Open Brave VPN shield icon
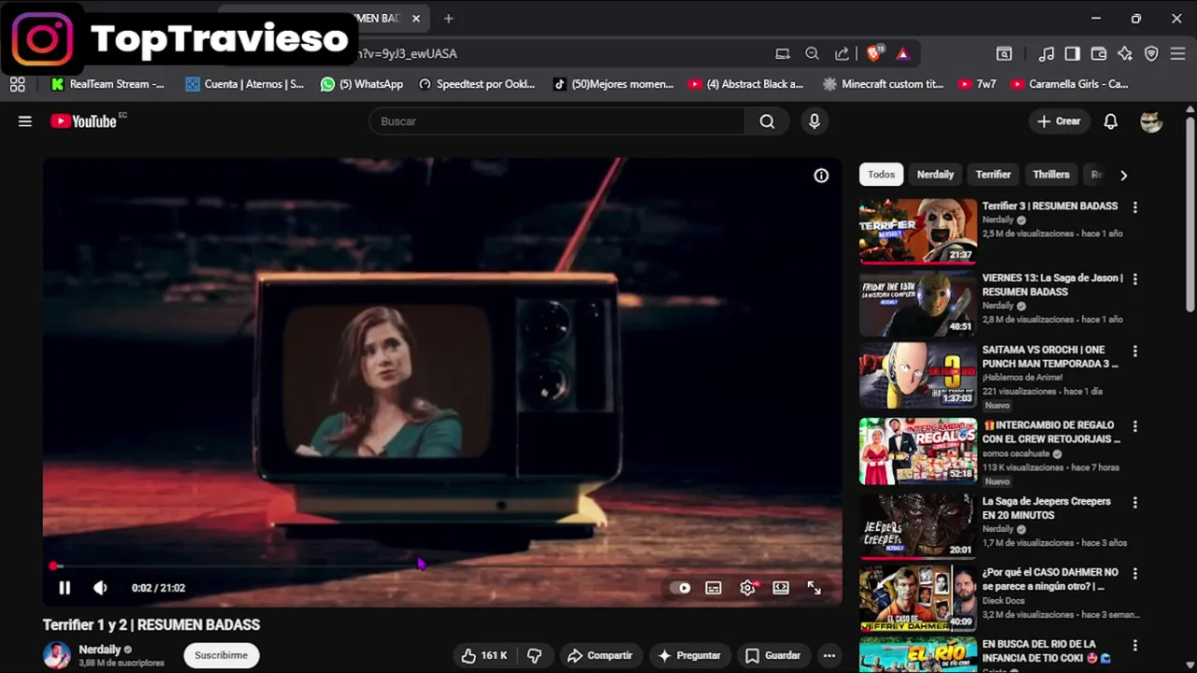The height and width of the screenshot is (673, 1197). click(1151, 54)
